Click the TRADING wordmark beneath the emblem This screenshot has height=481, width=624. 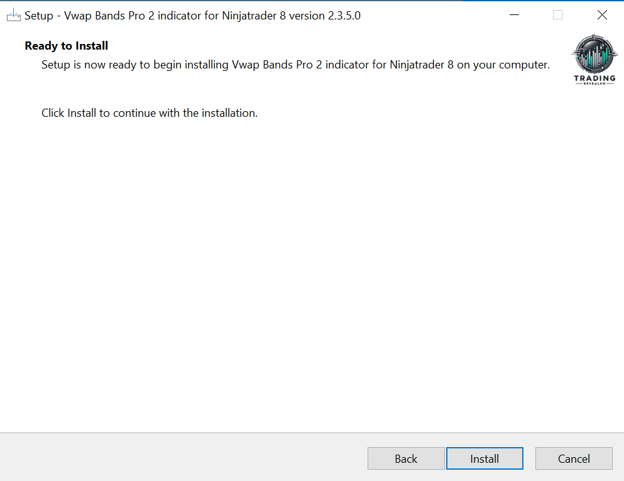click(x=594, y=78)
